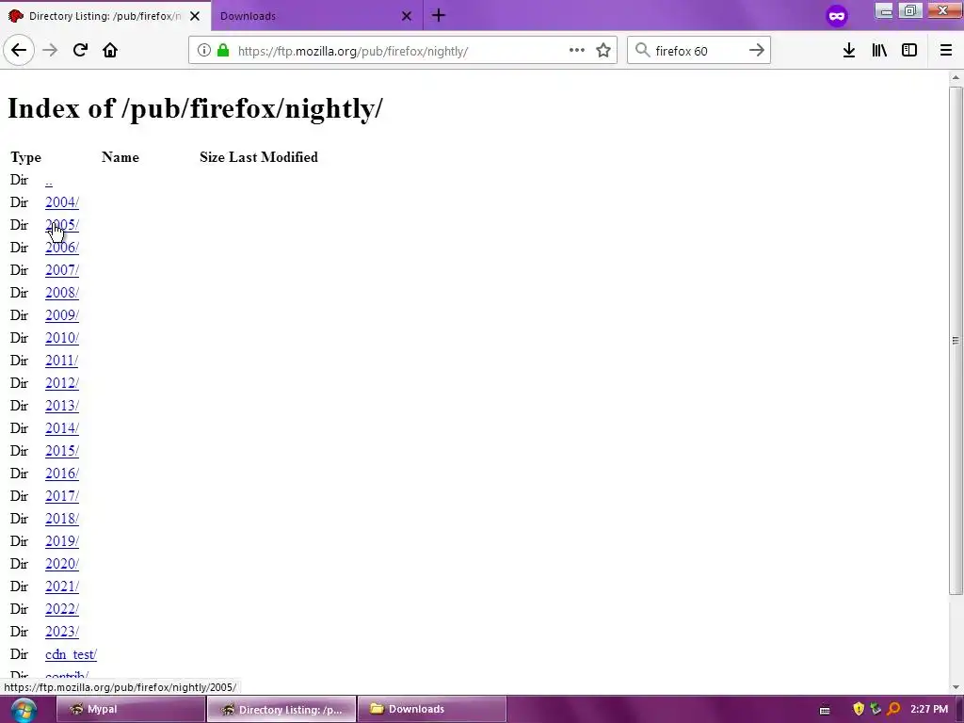Screen dimensions: 964x723
Task: Click the Last Modified column header
Action: pyautogui.click(x=273, y=157)
